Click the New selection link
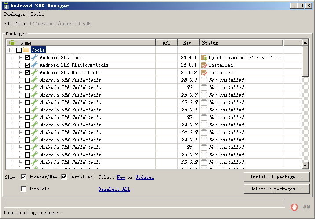 pyautogui.click(x=121, y=177)
